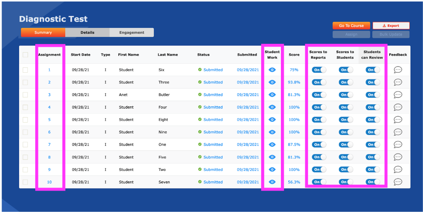Sort by the Score column header
This screenshot has width=423, height=213.
pos(294,55)
